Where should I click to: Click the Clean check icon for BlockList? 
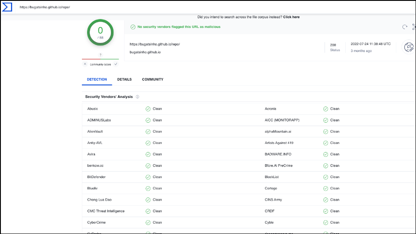click(325, 177)
